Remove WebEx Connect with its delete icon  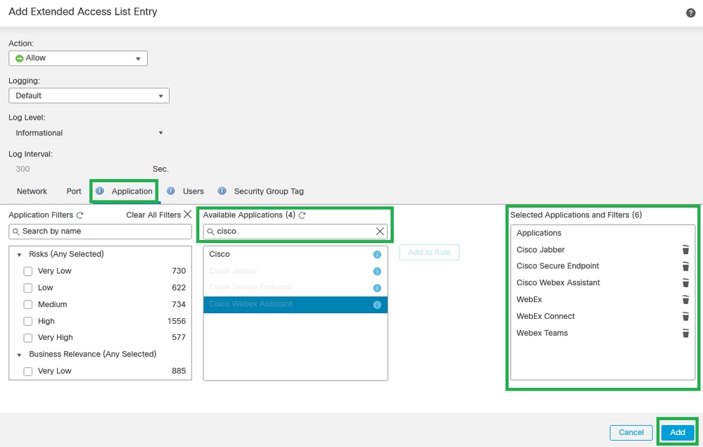point(685,316)
